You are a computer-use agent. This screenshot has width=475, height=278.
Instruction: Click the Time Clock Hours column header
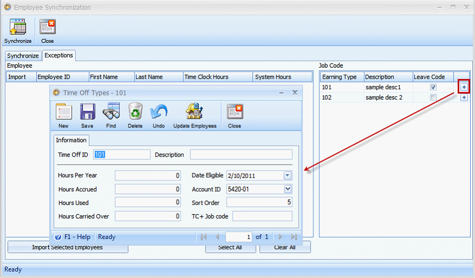(x=218, y=77)
